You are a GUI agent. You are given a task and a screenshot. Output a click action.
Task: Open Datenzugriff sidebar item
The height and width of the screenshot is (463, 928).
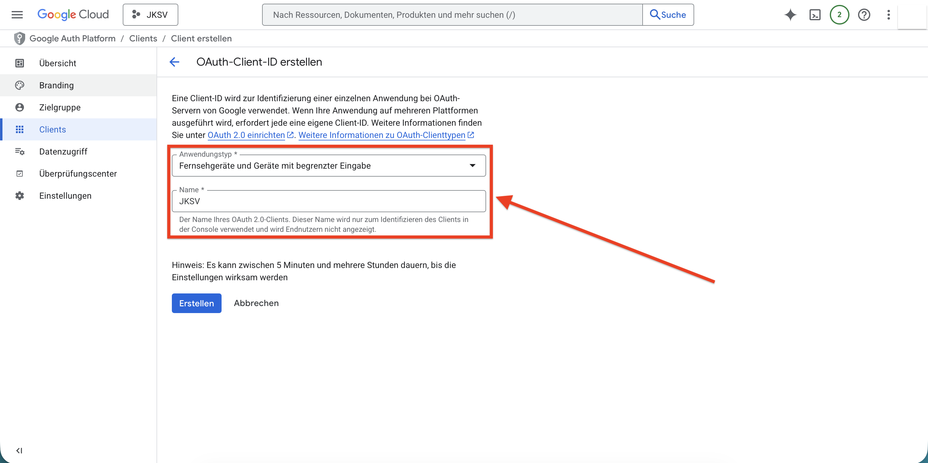point(63,151)
